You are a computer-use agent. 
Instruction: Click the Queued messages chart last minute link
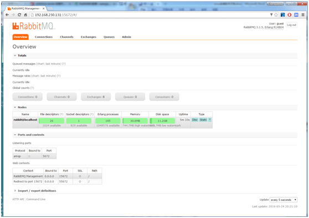pos(49,64)
